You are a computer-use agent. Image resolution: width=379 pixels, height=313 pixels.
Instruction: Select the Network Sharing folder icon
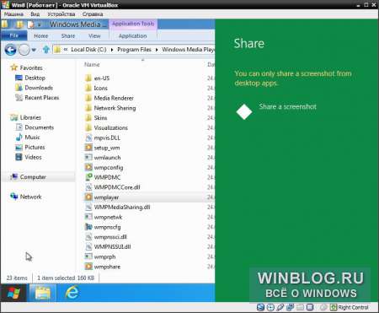tap(88, 108)
